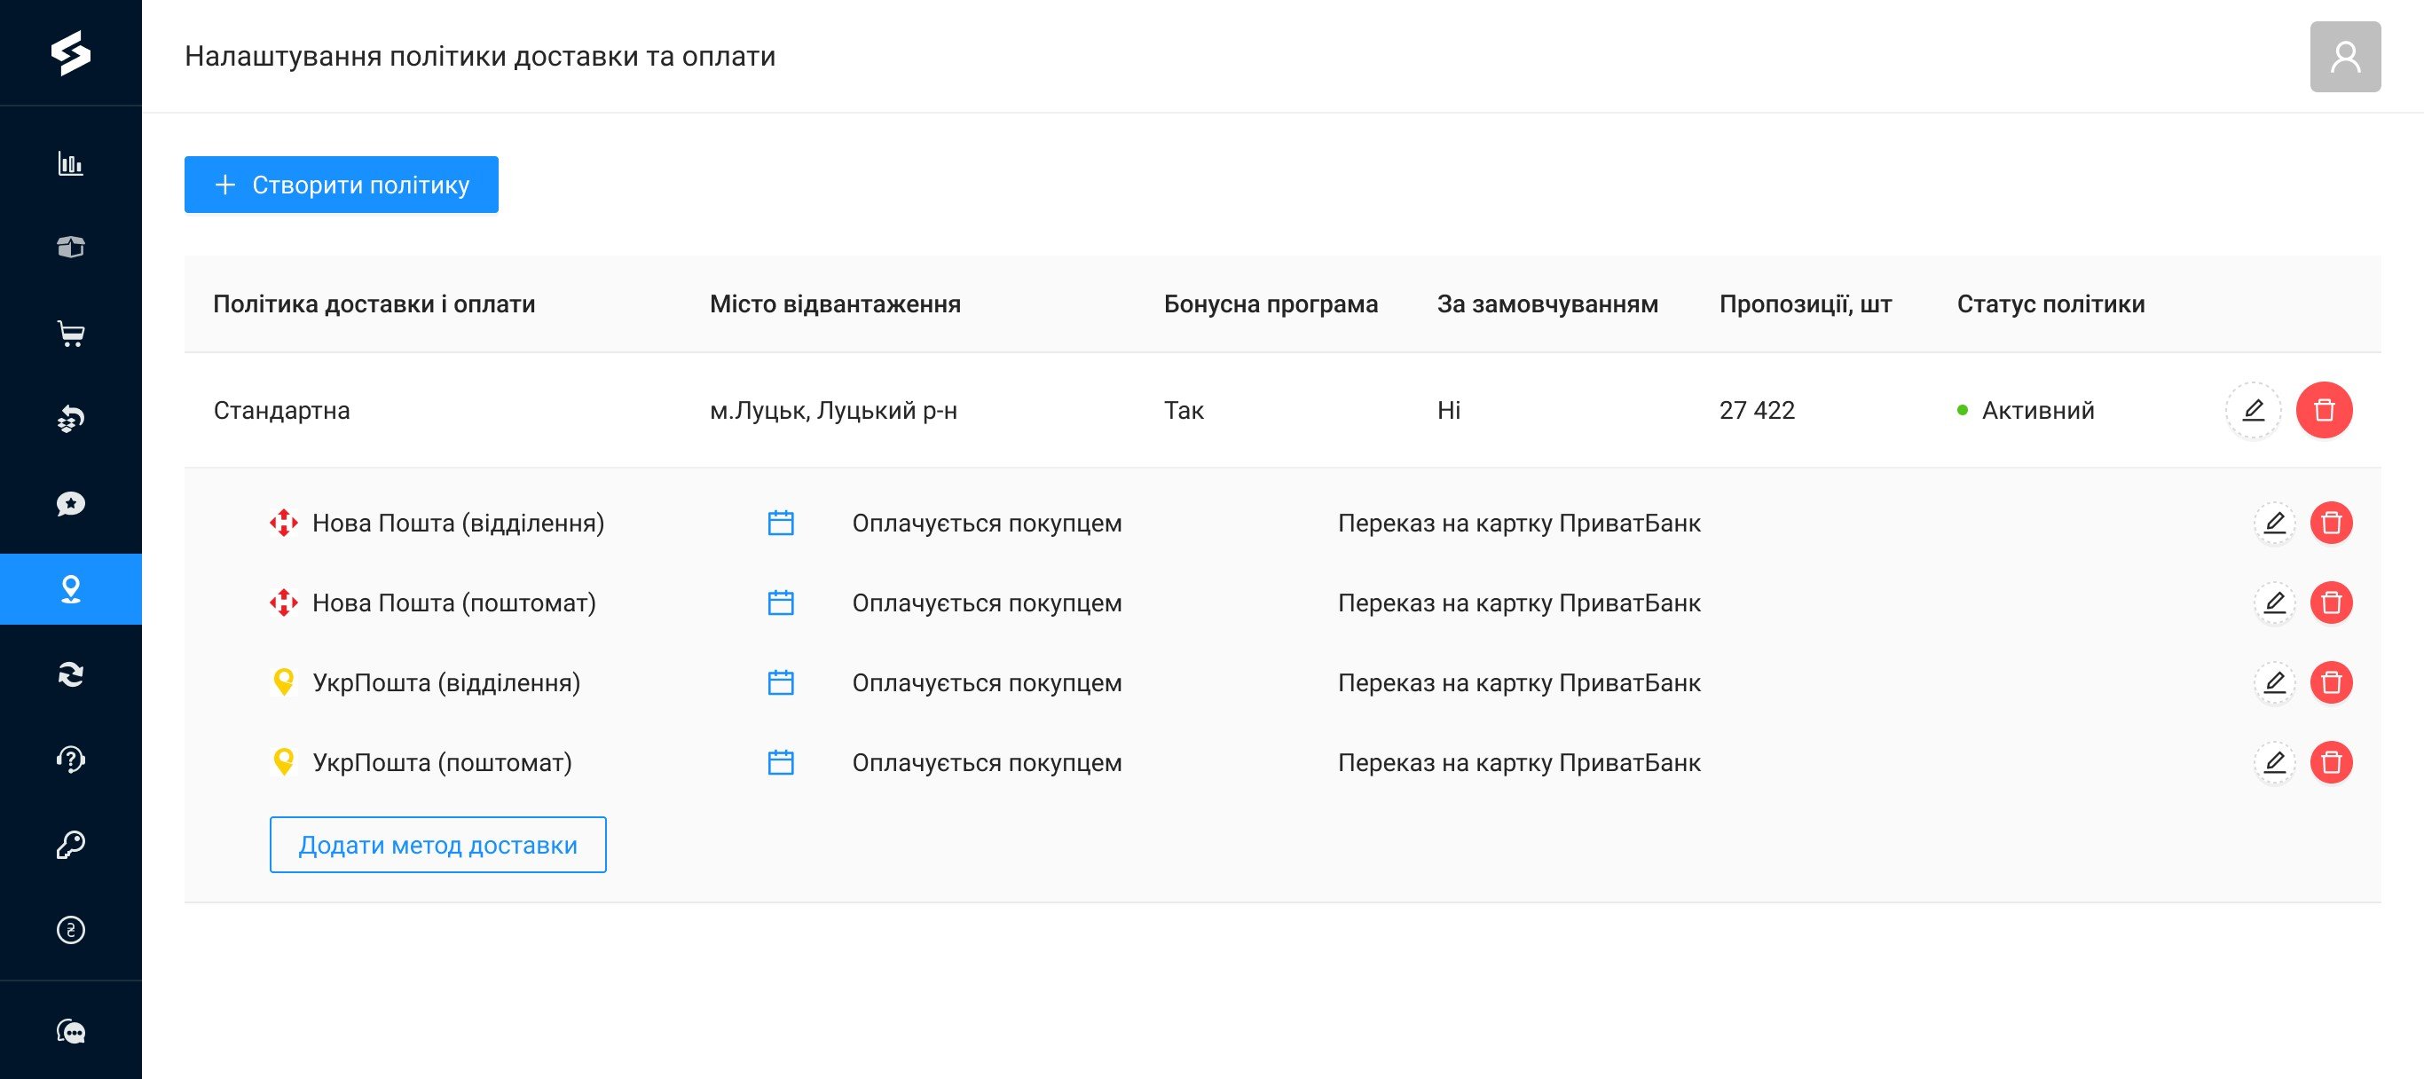This screenshot has width=2424, height=1079.
Task: Open calendar for Нова Пошта (відділення)
Action: 780,523
